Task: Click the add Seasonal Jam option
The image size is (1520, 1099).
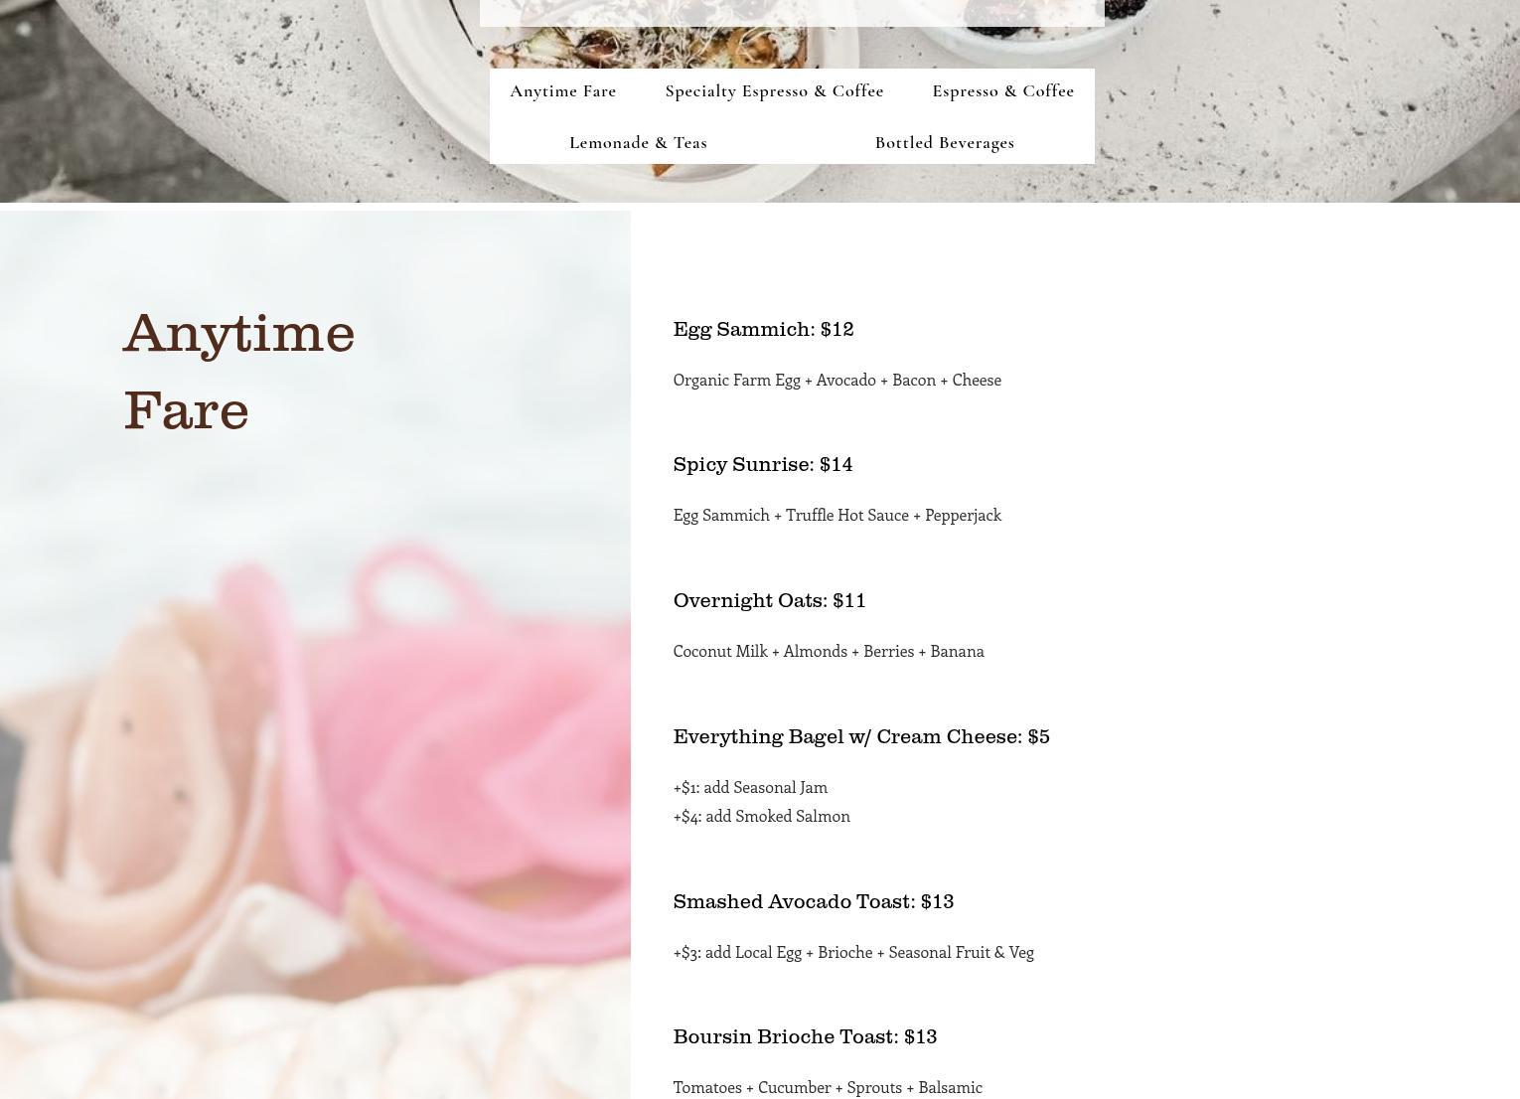Action: (x=750, y=787)
